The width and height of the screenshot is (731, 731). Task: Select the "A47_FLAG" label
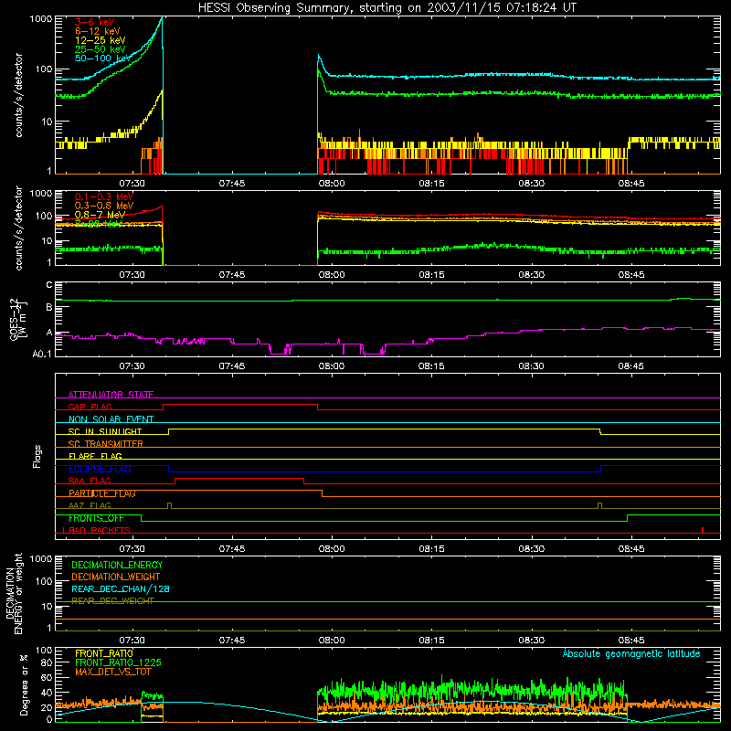pyautogui.click(x=90, y=505)
